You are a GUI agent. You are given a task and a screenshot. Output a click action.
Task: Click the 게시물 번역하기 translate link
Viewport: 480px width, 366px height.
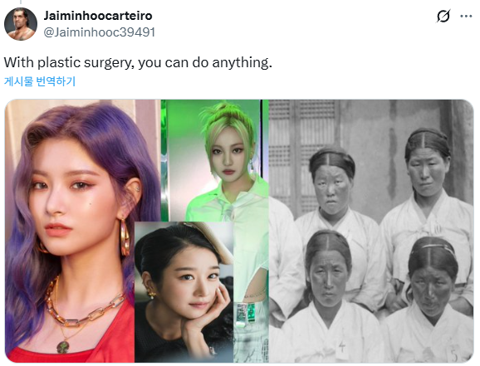(x=40, y=81)
